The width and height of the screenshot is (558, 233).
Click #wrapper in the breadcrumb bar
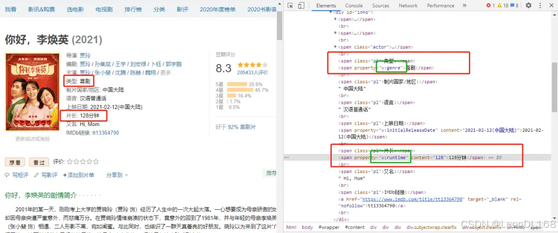[329, 227]
